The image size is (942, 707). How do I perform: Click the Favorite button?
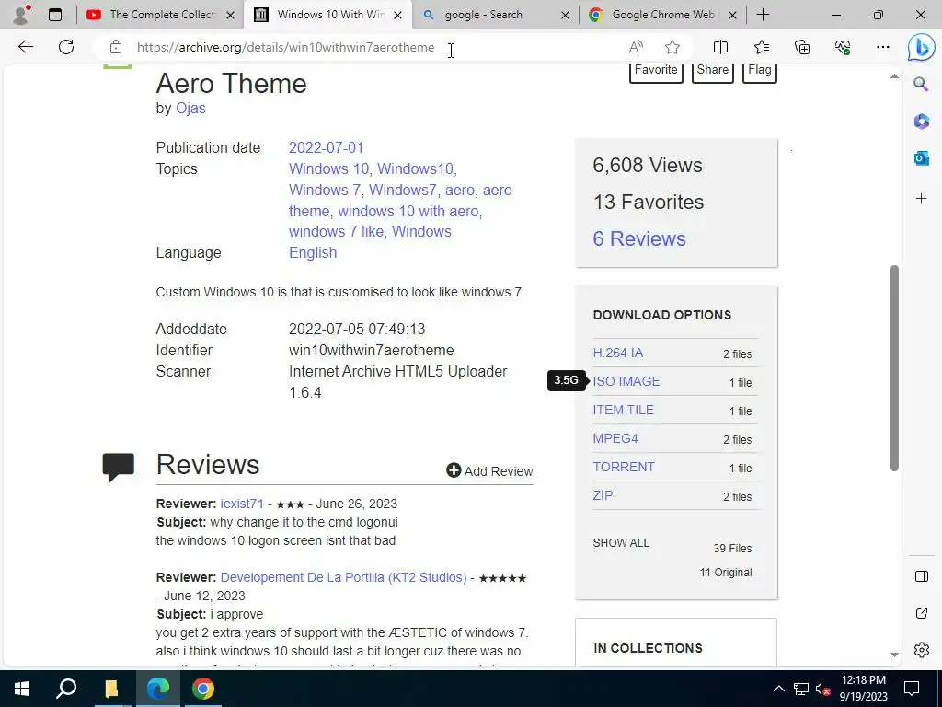point(655,71)
